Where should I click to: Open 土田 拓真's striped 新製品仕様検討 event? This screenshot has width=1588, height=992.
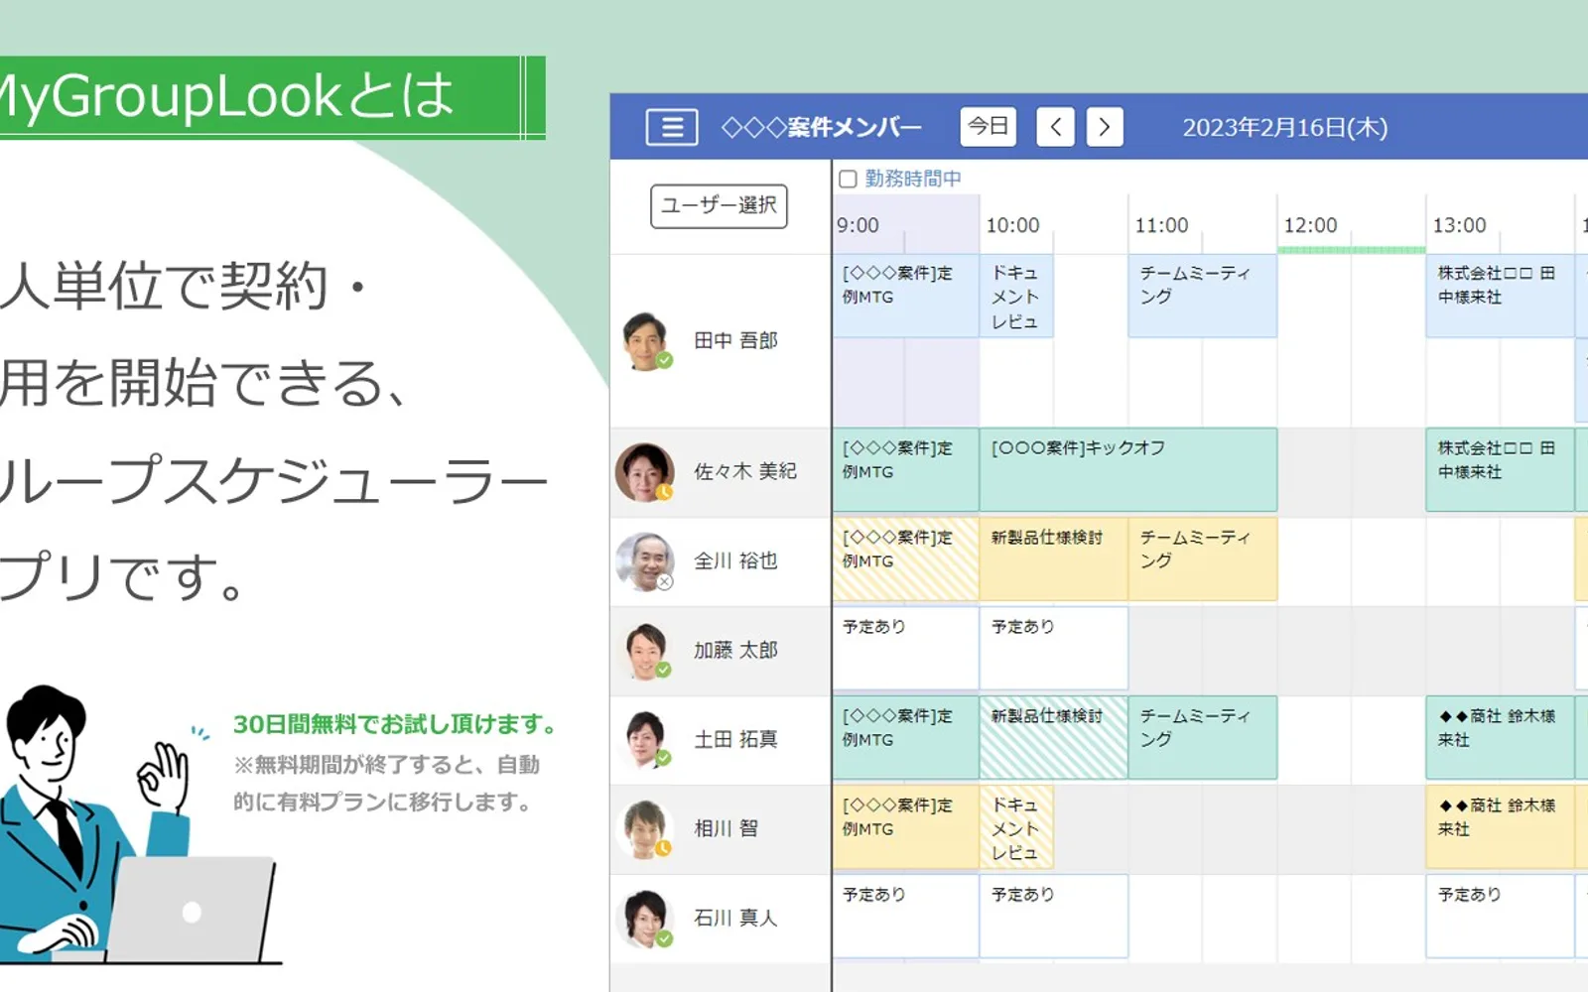pyautogui.click(x=1053, y=738)
